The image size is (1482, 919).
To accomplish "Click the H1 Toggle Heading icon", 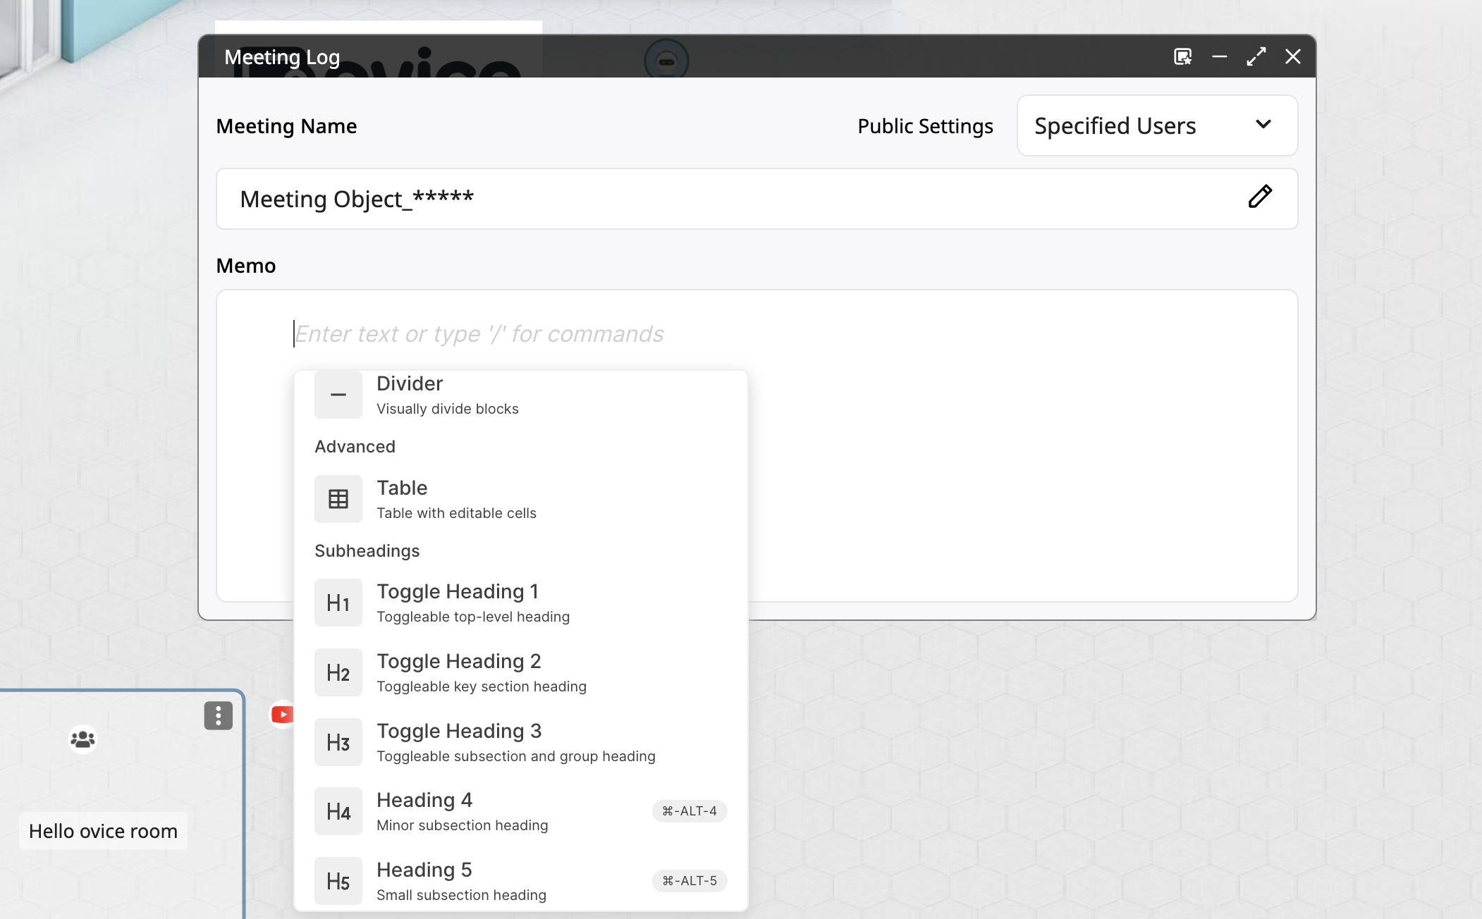I will 338,603.
